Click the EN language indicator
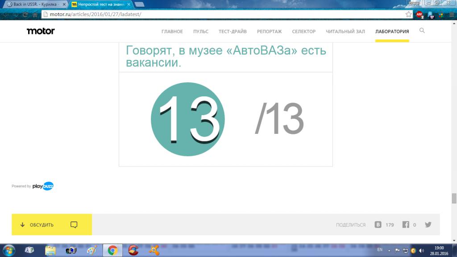Screen dimensions: 457x257 (x=380, y=250)
